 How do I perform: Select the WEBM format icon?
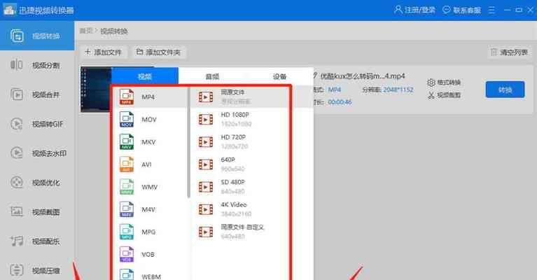pos(126,275)
